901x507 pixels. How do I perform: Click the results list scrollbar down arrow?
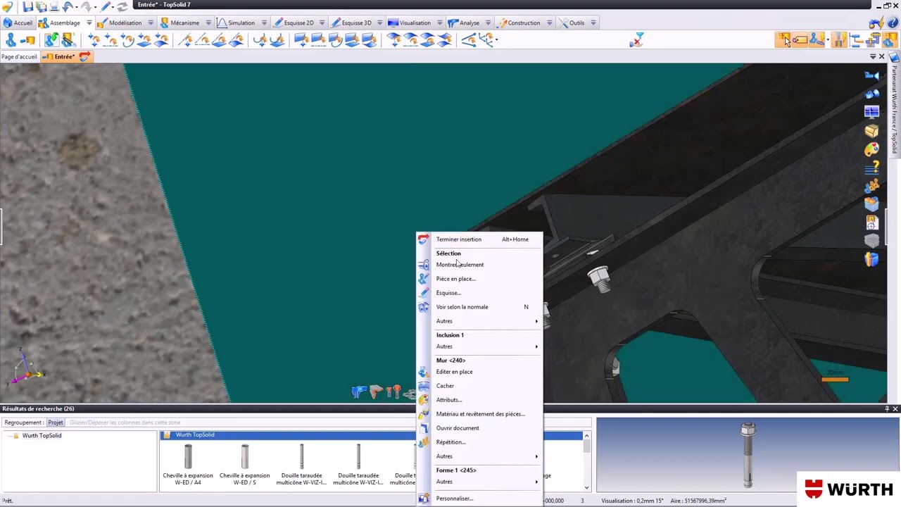[587, 487]
